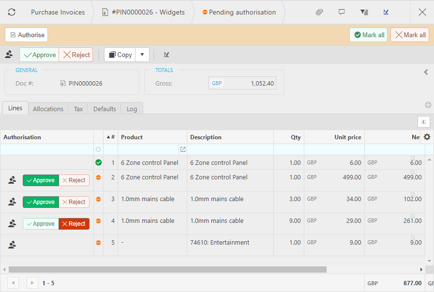The image size is (434, 292).
Task: Click the horizontal scrollbar thumb
Action: 167,269
